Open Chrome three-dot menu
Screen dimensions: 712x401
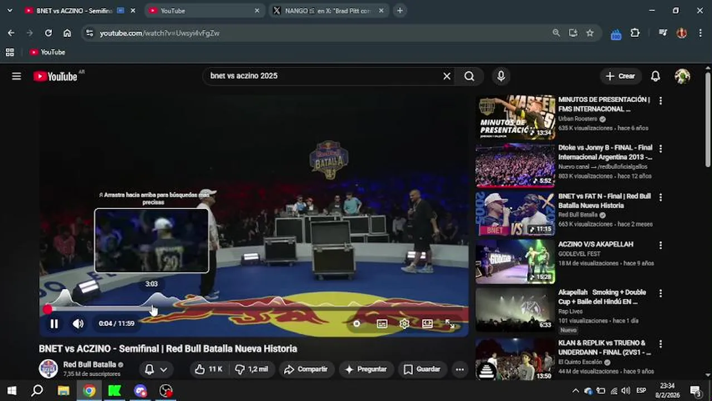click(700, 33)
